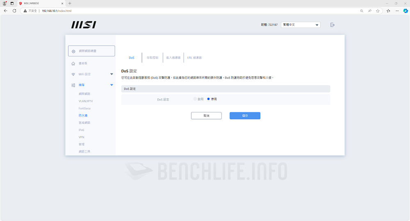Click the gray DoS 設定 section header
The width and height of the screenshot is (410, 221).
coord(225,89)
